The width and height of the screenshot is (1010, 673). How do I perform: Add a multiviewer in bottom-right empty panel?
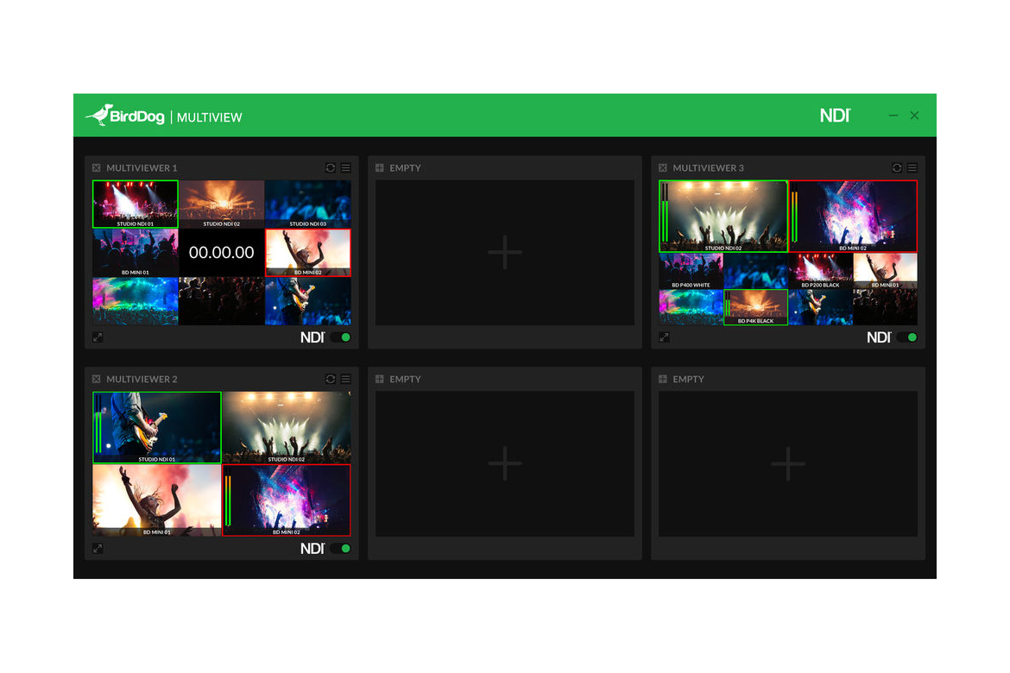(788, 463)
